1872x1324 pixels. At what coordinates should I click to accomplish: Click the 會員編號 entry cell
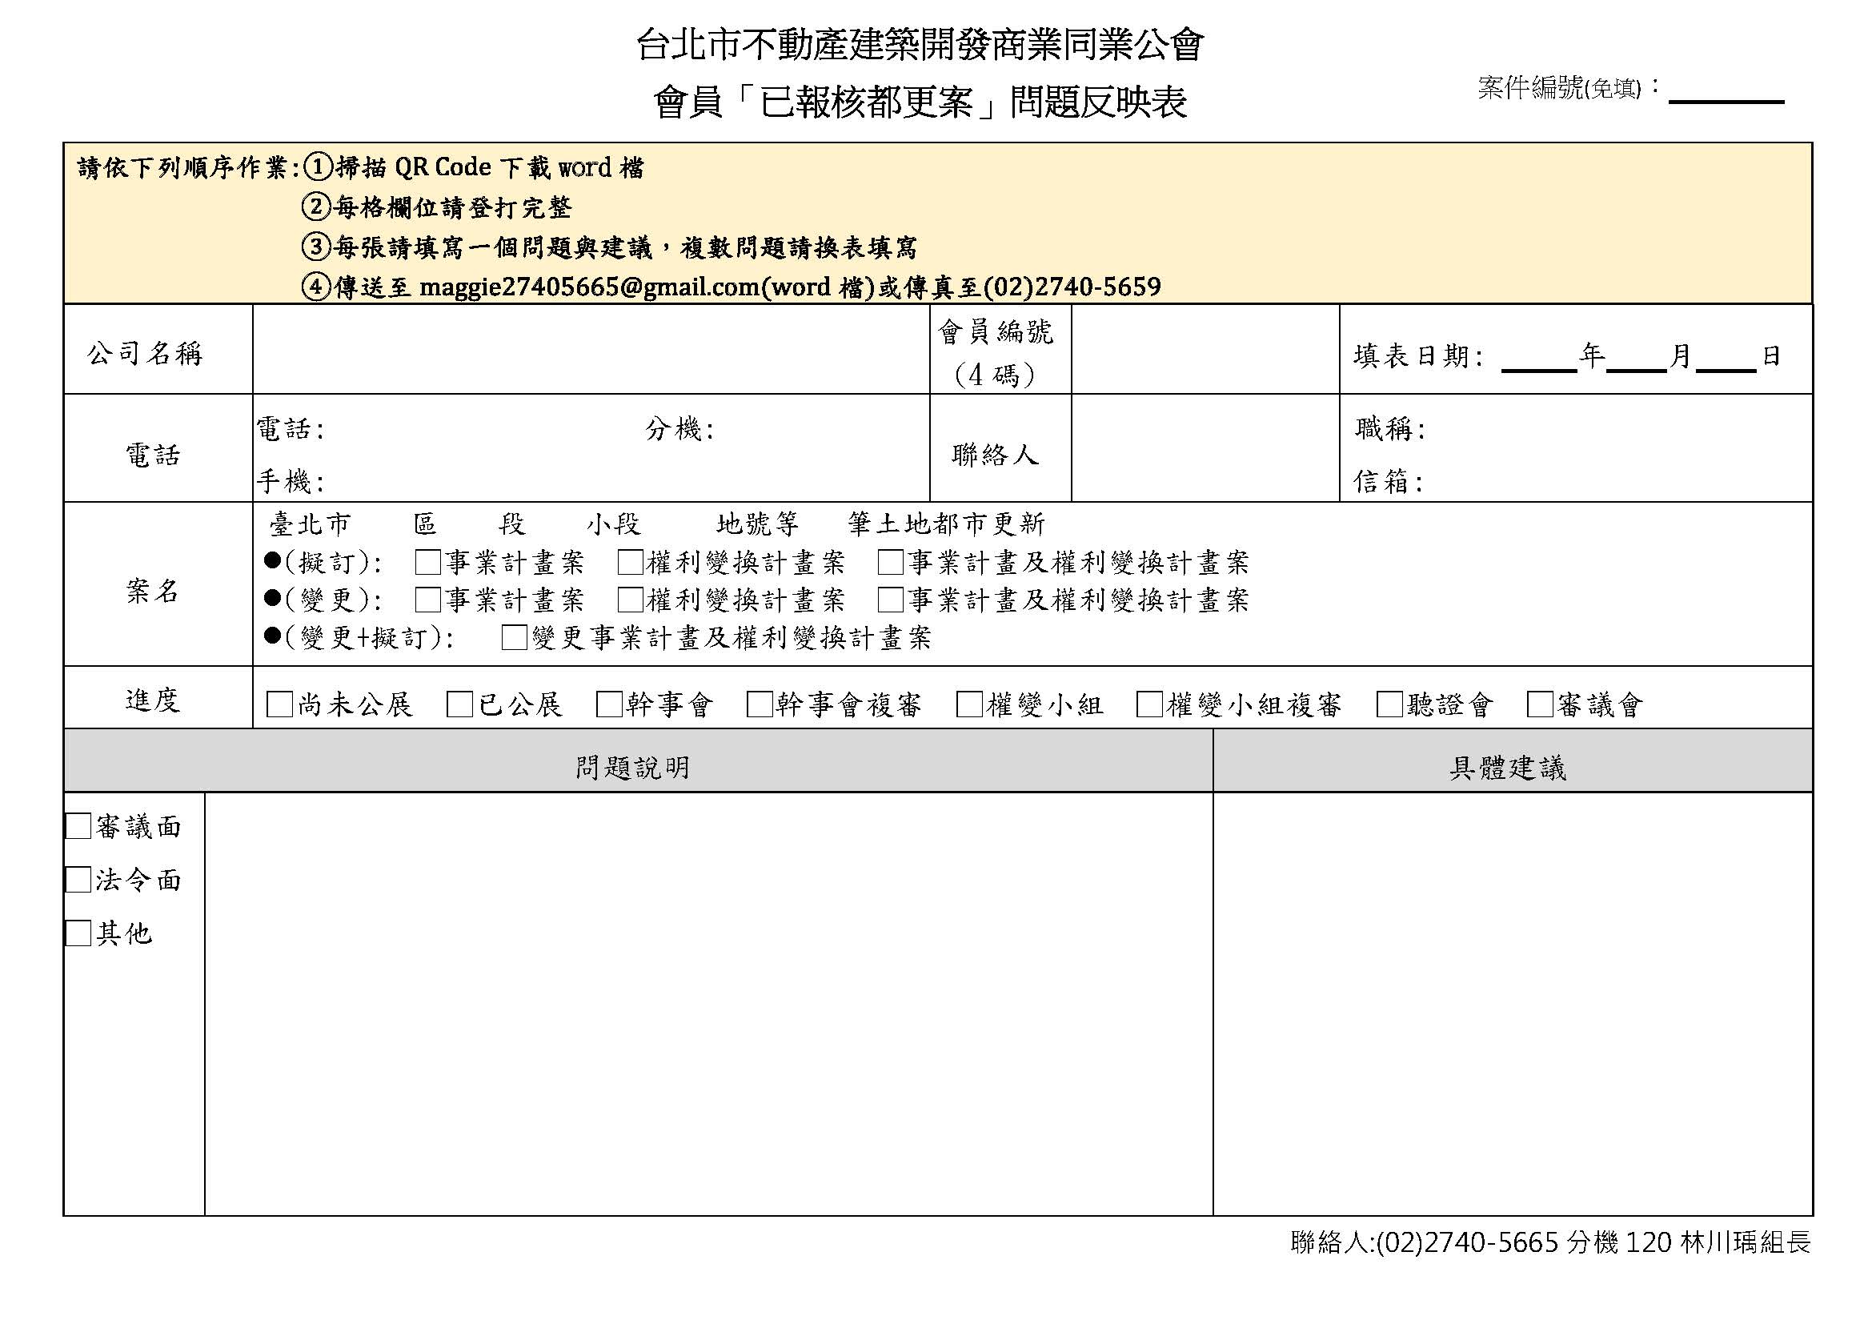[x=1205, y=351]
